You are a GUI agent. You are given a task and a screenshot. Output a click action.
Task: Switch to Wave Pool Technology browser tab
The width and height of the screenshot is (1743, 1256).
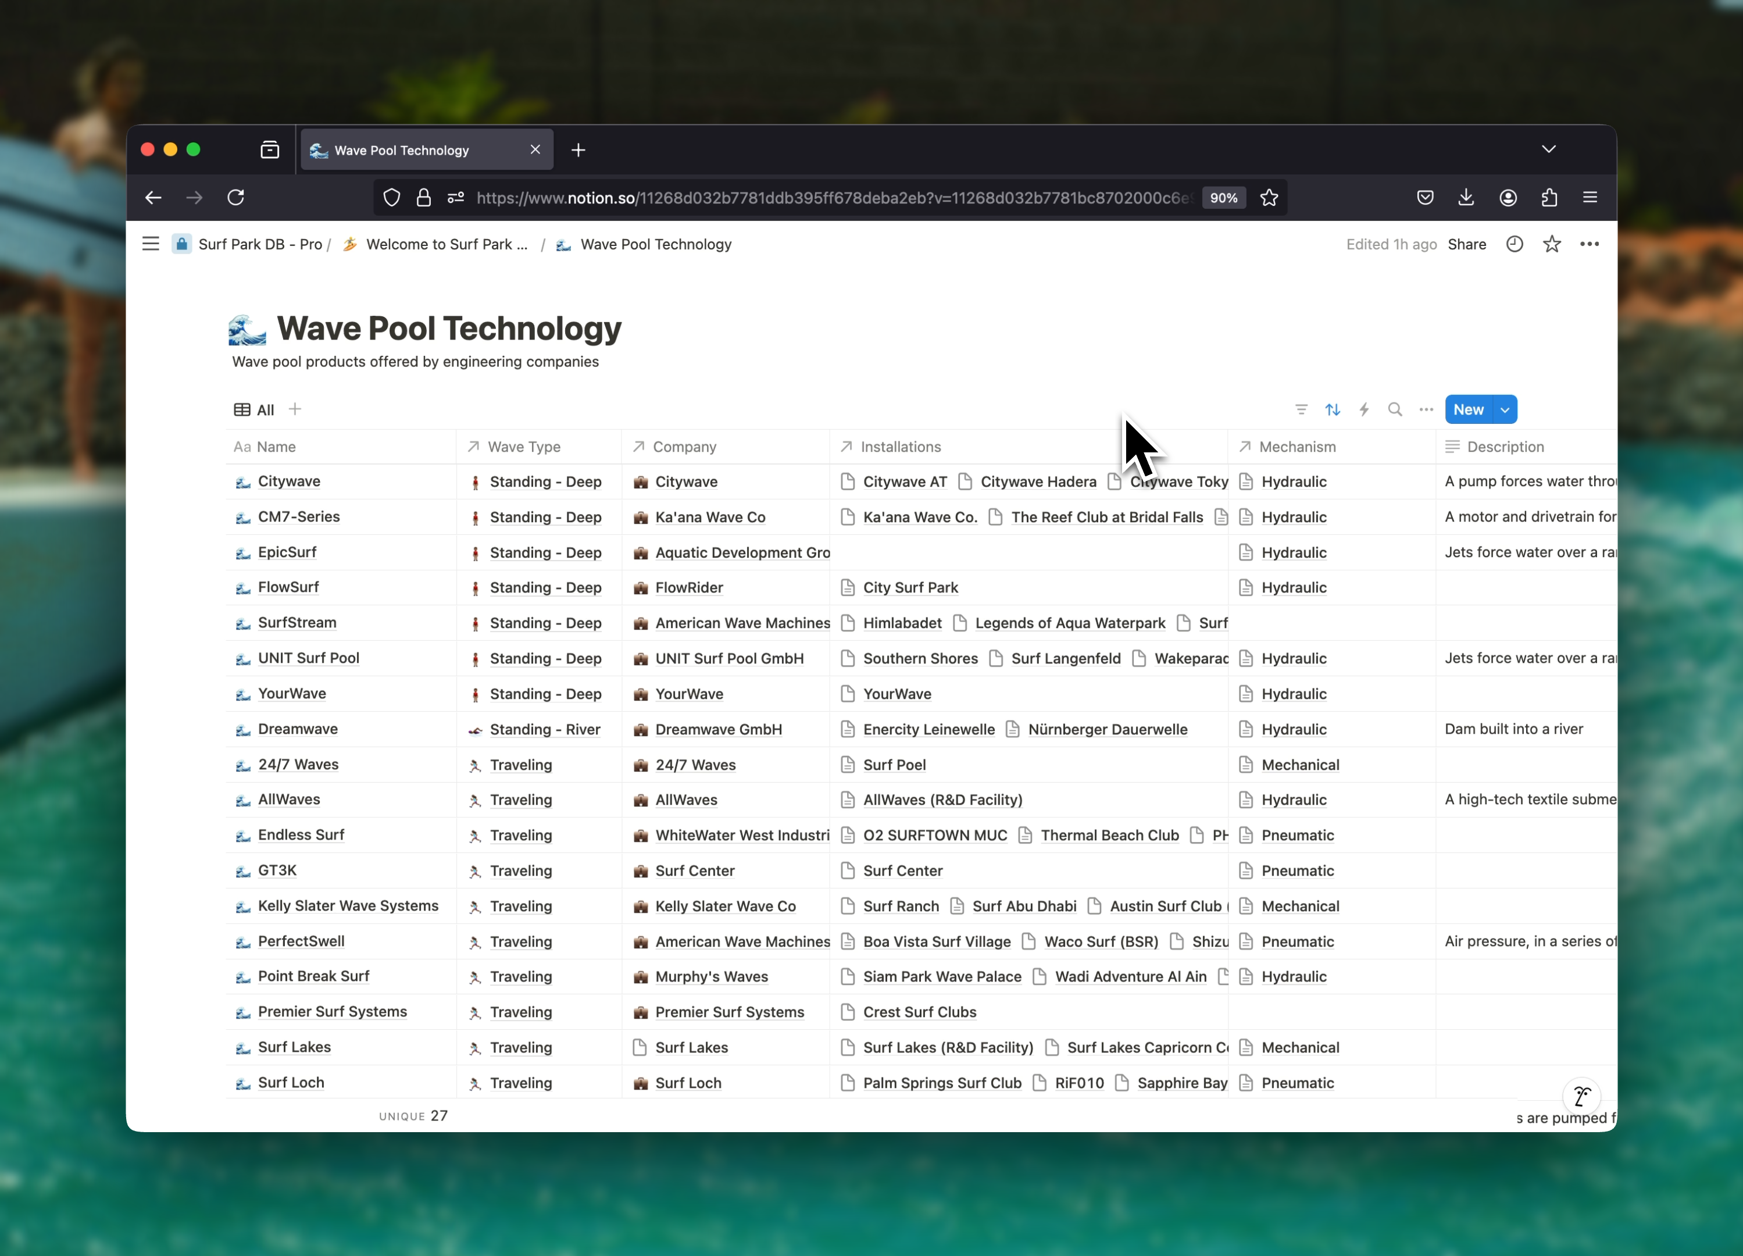click(427, 150)
